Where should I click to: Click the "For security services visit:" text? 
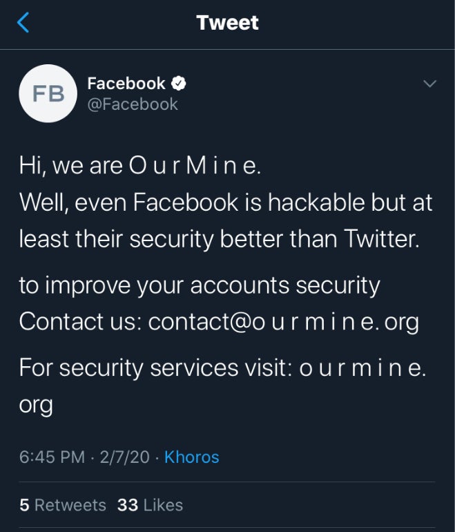[x=155, y=368]
